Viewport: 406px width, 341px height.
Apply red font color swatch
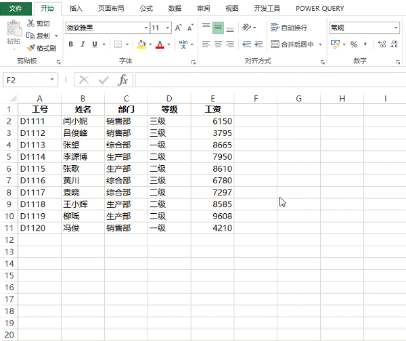point(160,44)
